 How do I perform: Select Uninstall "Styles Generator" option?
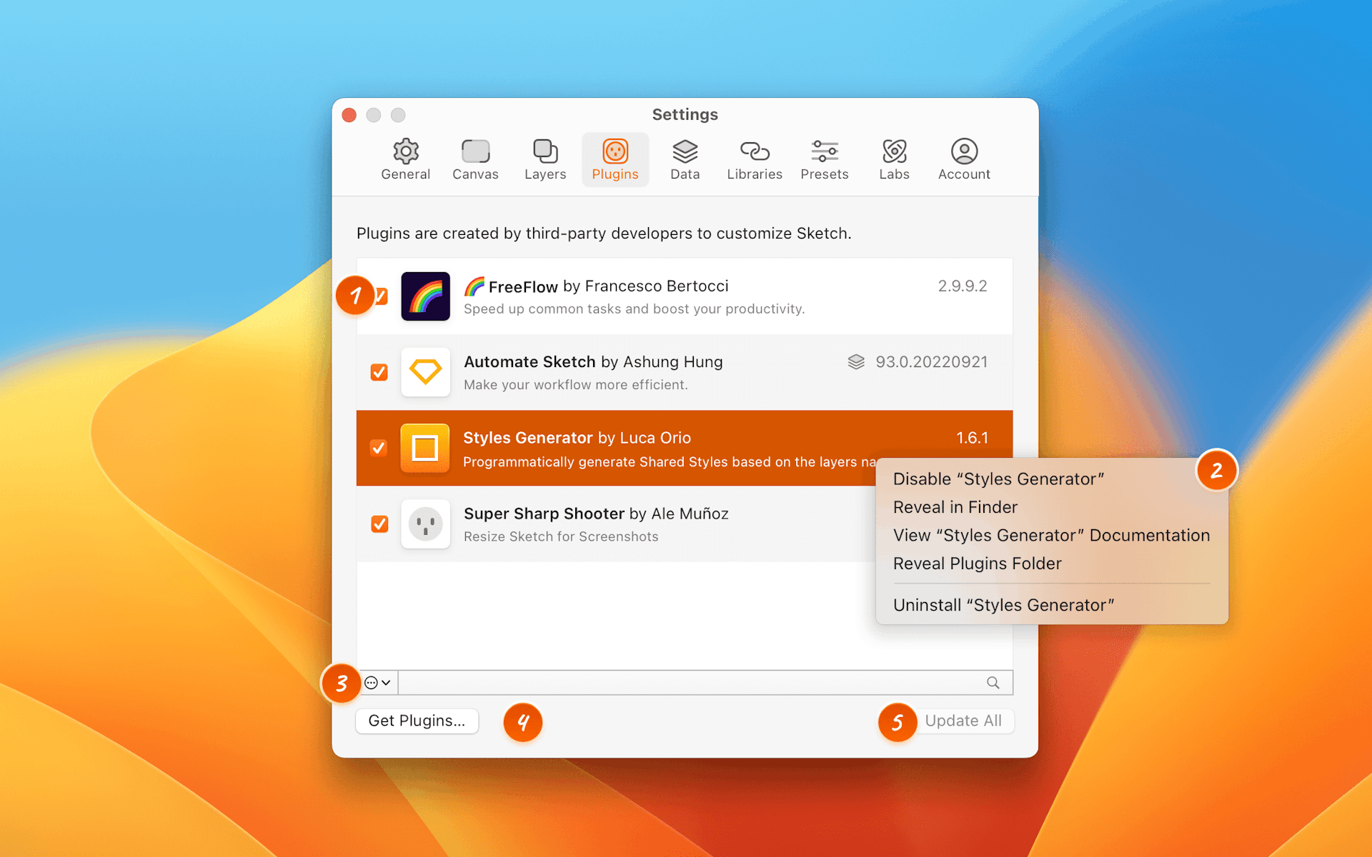click(1003, 606)
